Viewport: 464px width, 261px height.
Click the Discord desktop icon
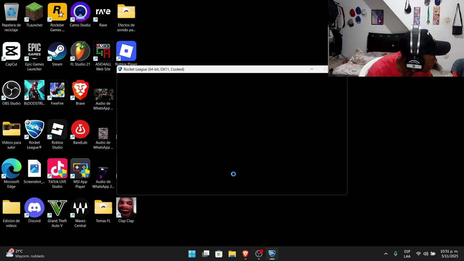(34, 211)
